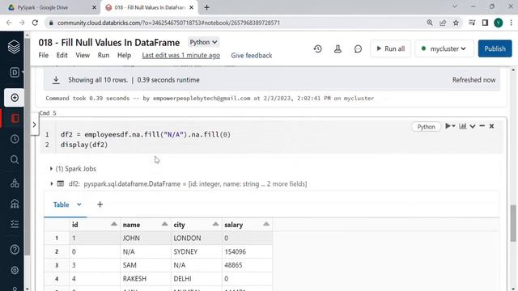
Task: Open the Chrome profile avatar
Action: coord(499,23)
